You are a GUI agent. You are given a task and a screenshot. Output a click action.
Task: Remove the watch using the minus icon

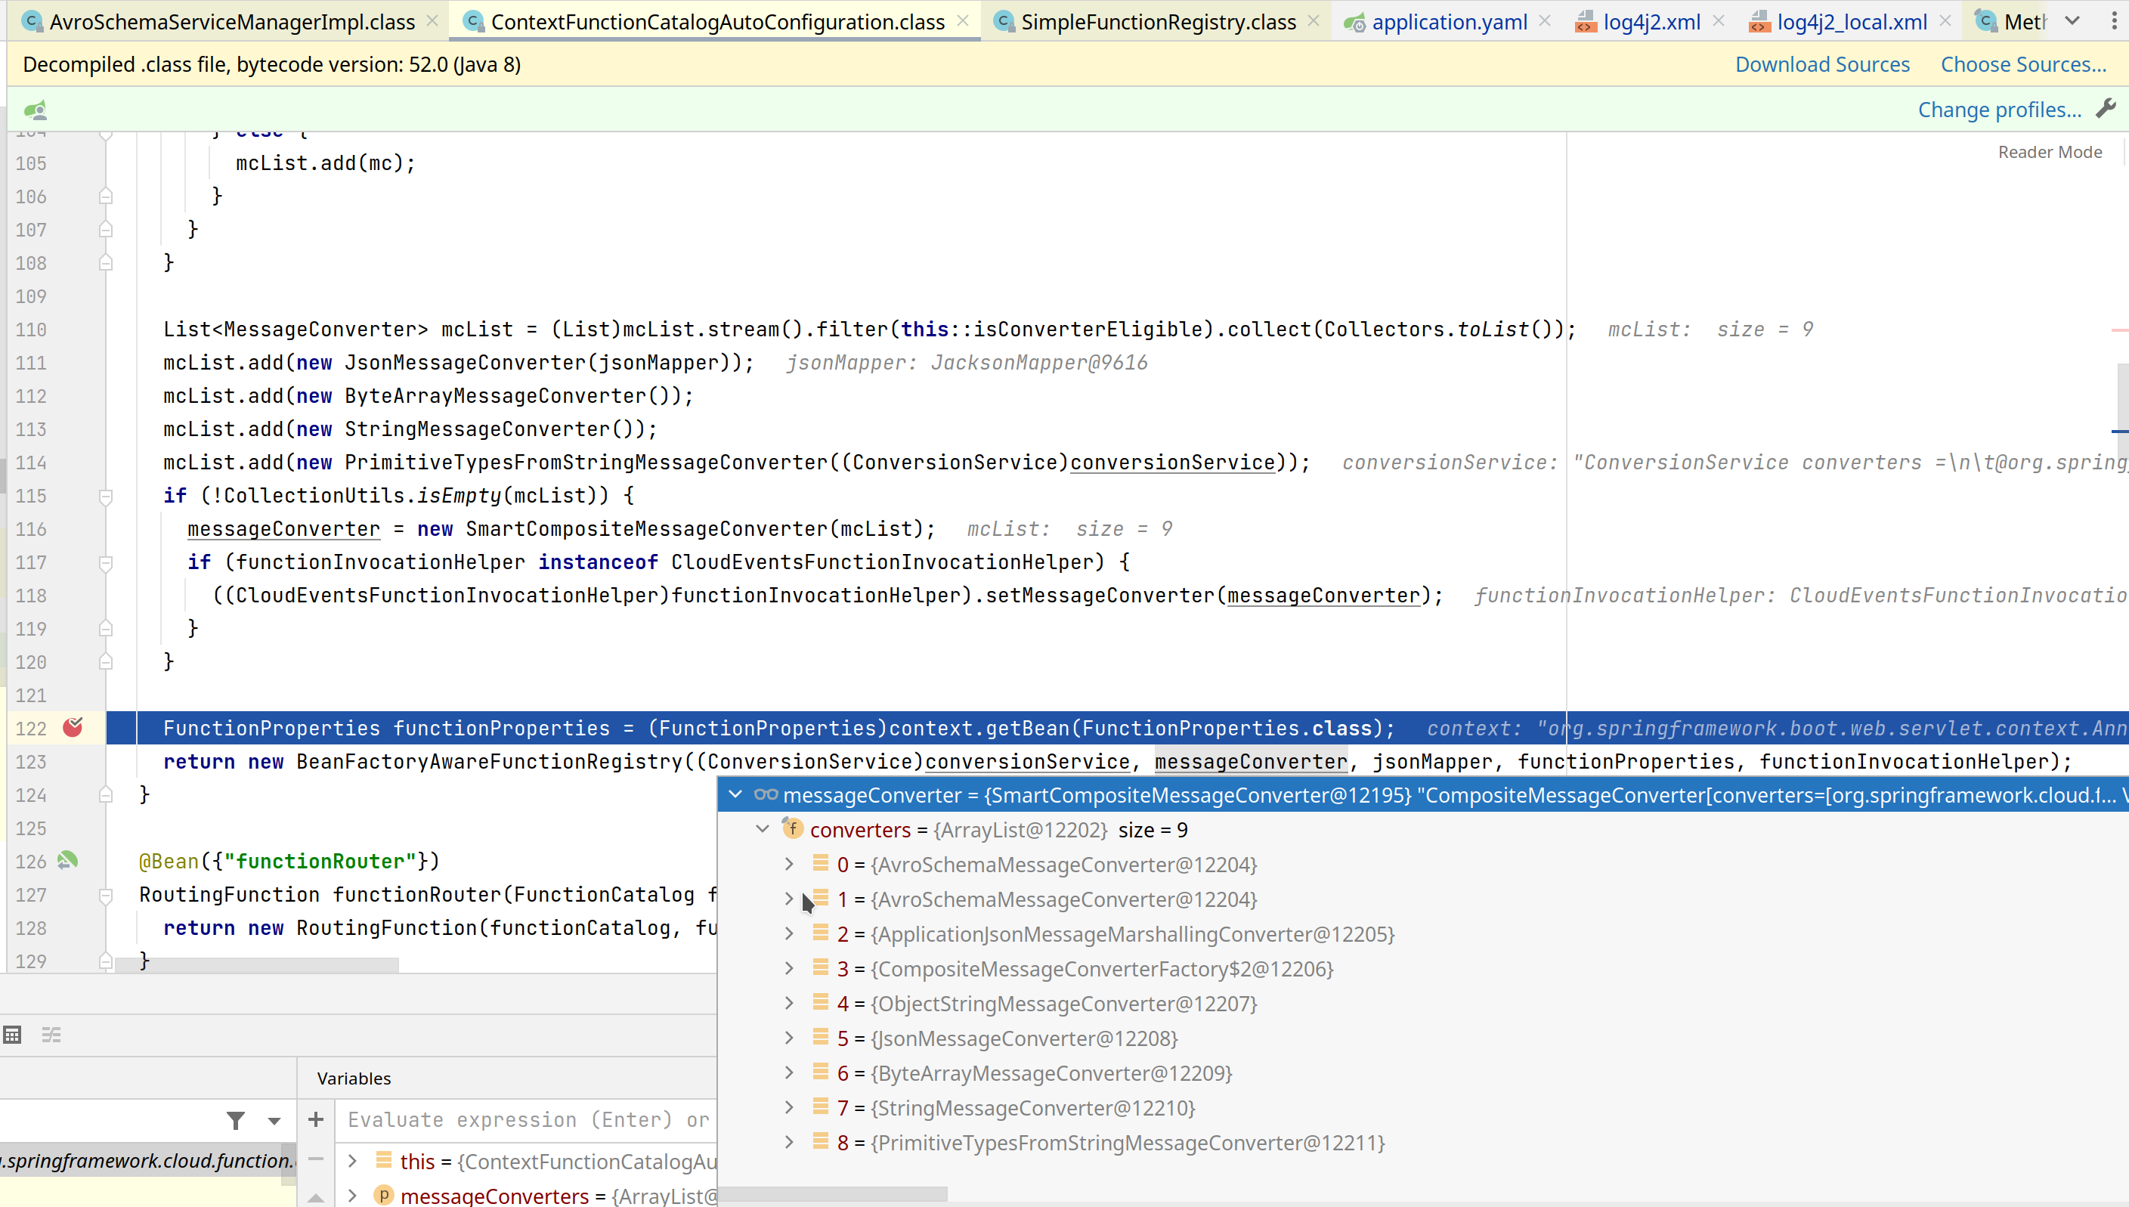[x=316, y=1159]
